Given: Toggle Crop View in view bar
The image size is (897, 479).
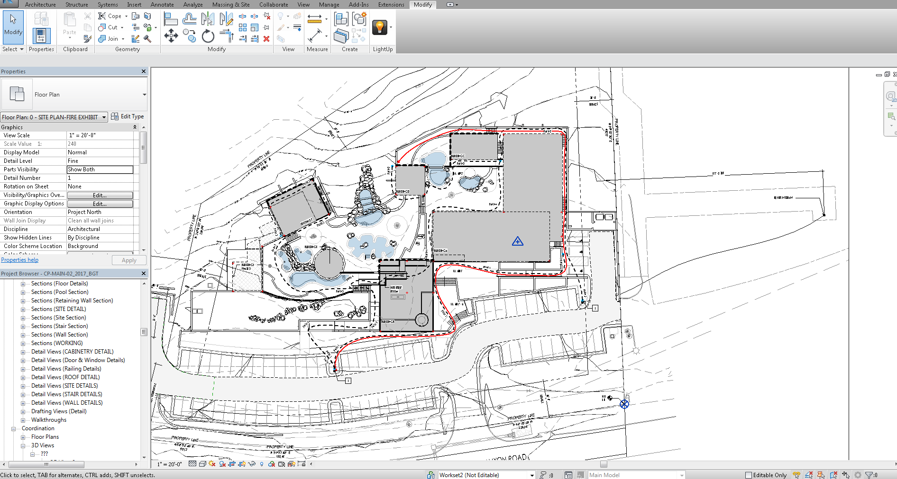Looking at the screenshot, I should tap(232, 464).
